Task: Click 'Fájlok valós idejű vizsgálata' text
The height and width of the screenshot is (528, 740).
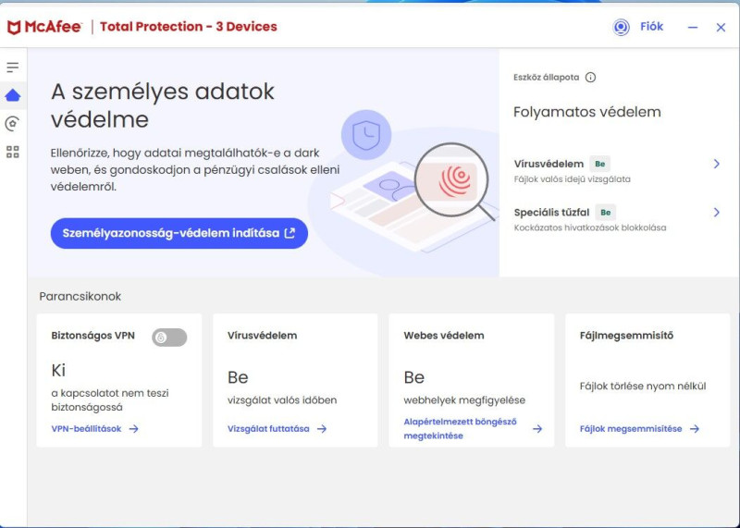Action: 572,179
